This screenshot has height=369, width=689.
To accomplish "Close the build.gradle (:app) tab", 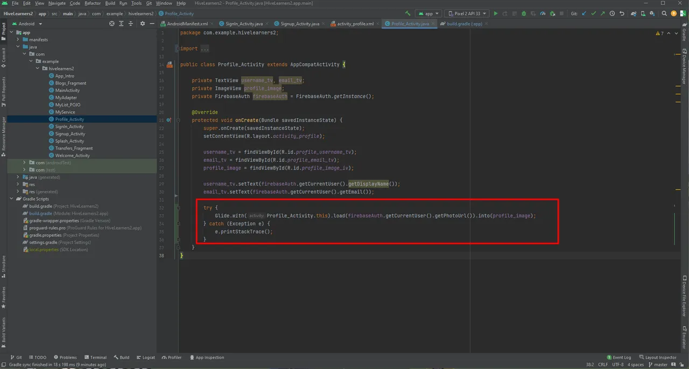I will click(x=486, y=24).
